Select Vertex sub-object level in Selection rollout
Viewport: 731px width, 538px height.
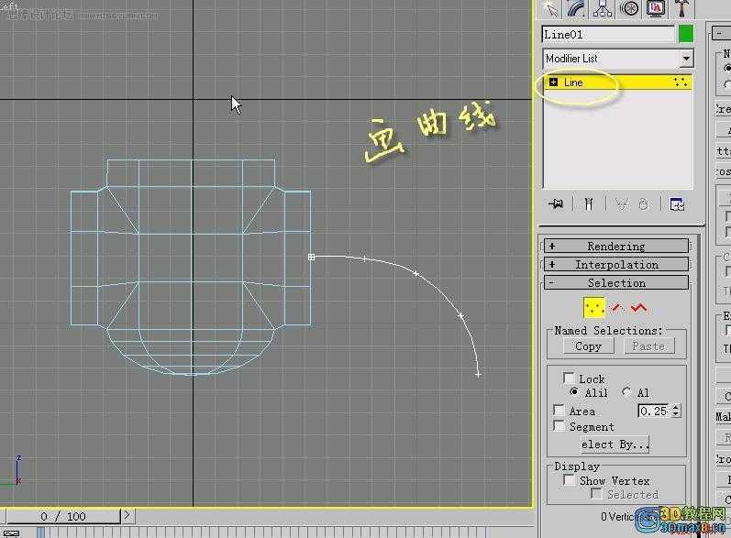[594, 307]
